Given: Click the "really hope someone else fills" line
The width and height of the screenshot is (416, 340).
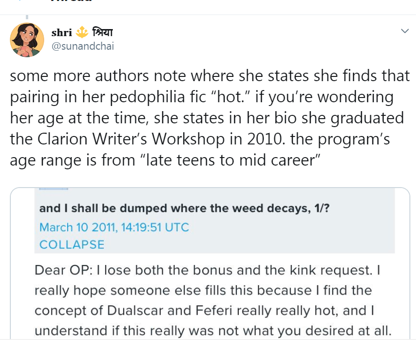Looking at the screenshot, I should point(203,290).
